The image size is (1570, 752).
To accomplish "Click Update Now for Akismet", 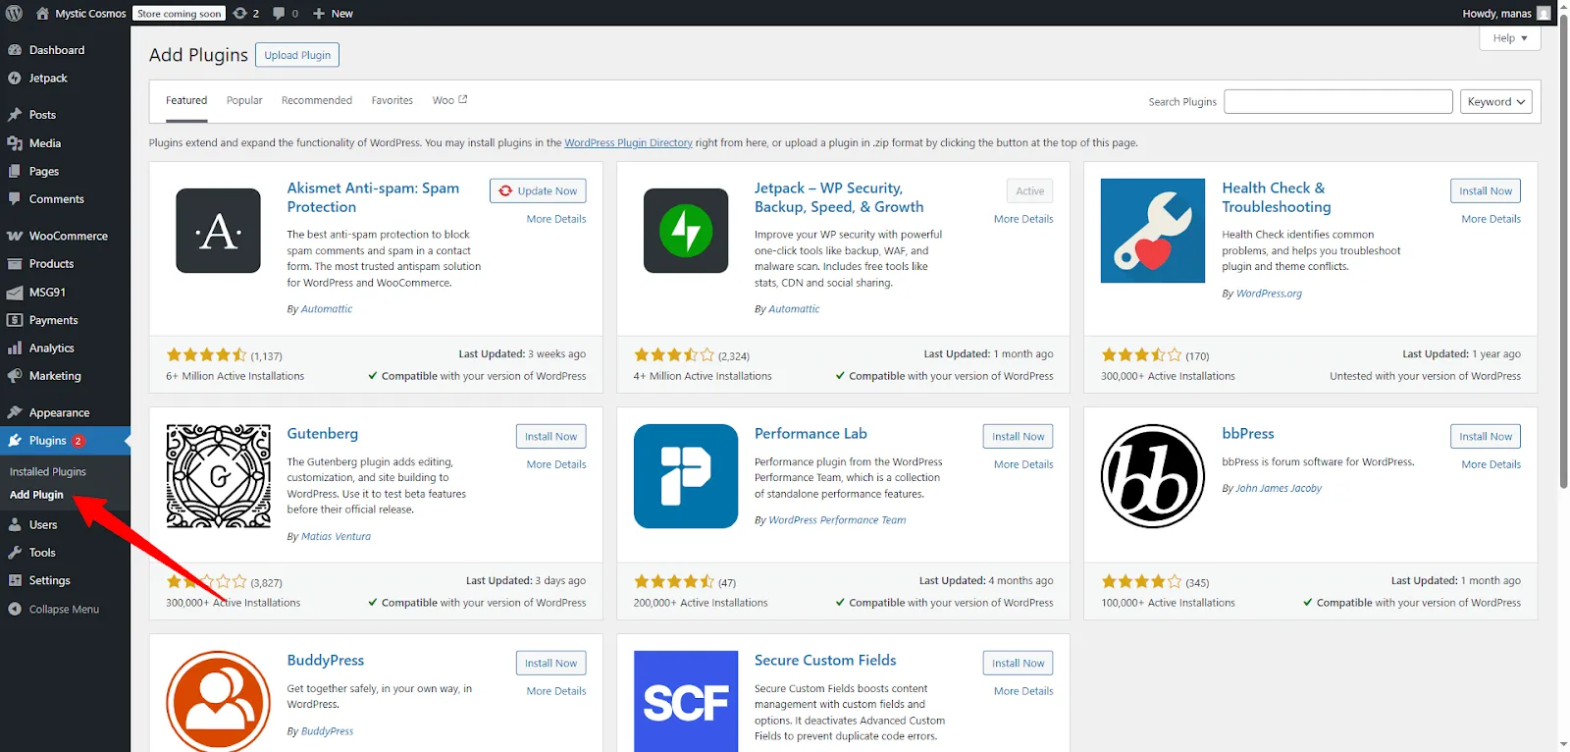I will click(538, 191).
